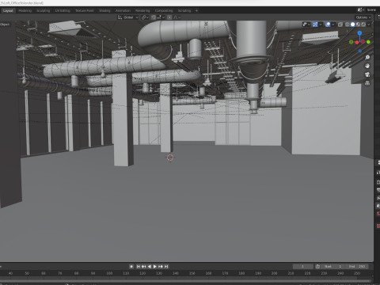Click the bright red X axis on gizmo
This screenshot has width=380, height=285.
pyautogui.click(x=357, y=43)
